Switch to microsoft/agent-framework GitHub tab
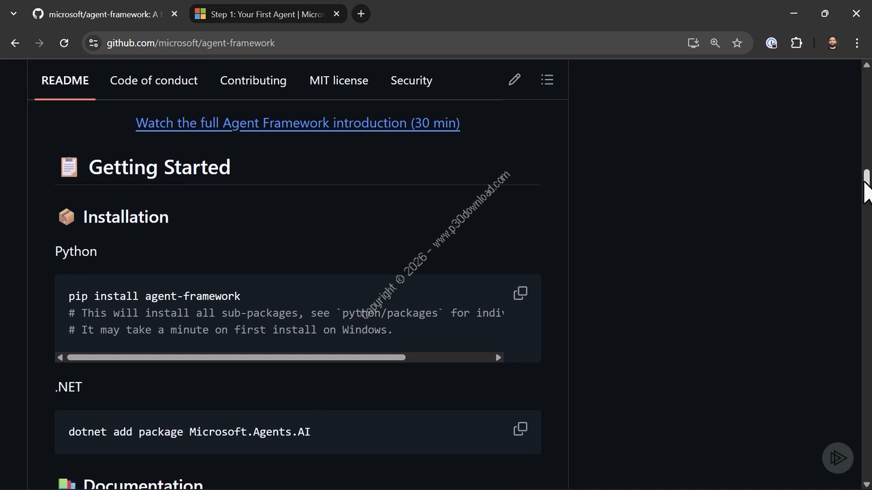The width and height of the screenshot is (872, 490). point(106,14)
